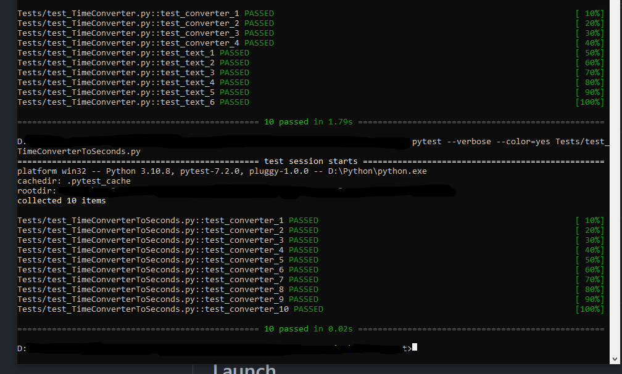Click the [100%] on the test_converter_10 row

click(x=589, y=309)
